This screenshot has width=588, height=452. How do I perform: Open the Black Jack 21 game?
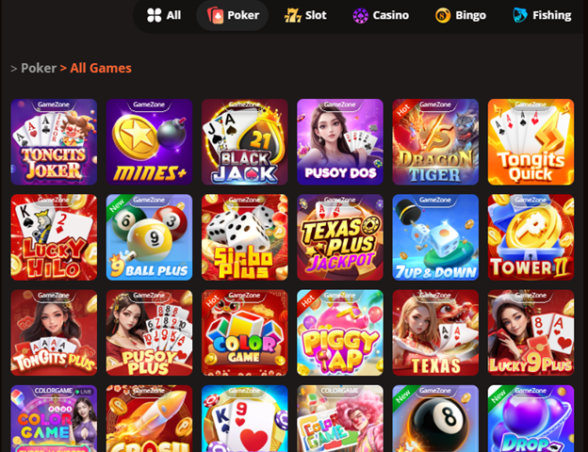pos(244,142)
